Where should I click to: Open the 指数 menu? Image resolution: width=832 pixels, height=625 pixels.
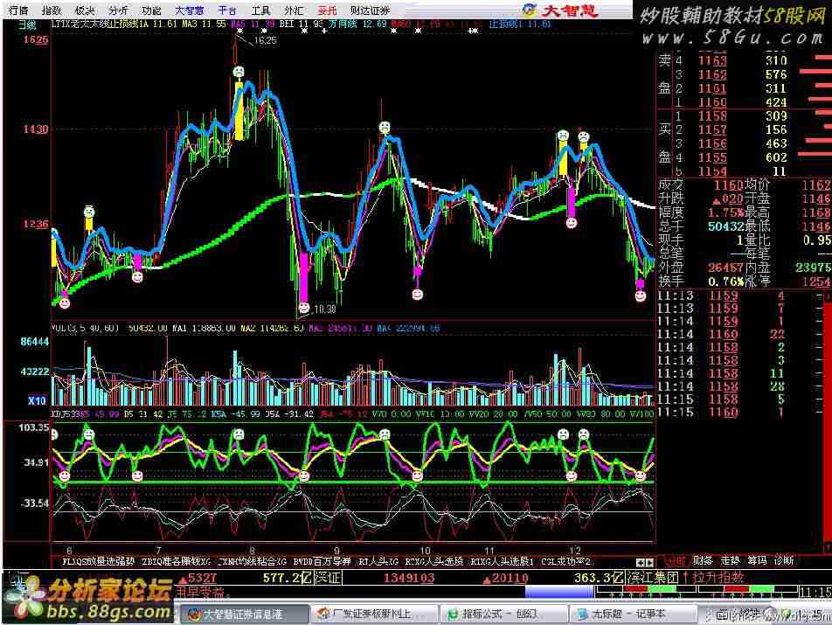(x=52, y=10)
